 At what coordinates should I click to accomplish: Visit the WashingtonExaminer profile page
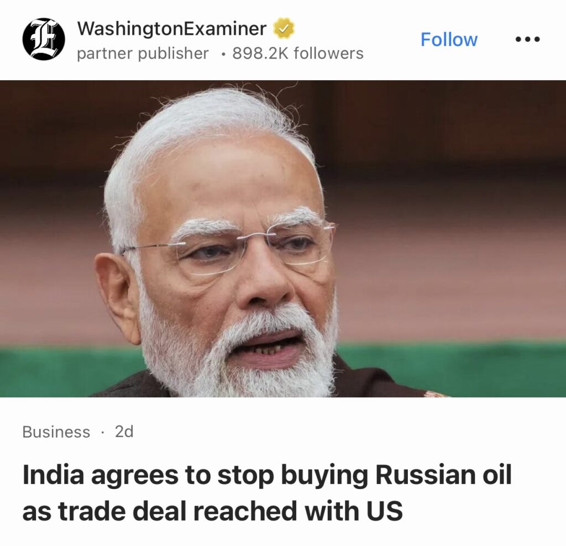(x=172, y=29)
